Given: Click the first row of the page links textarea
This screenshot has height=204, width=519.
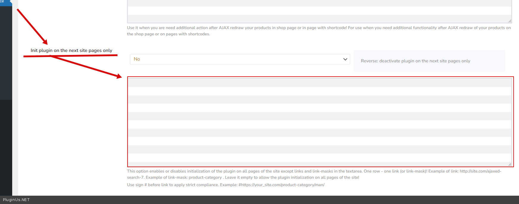Looking at the screenshot, I should point(319,83).
